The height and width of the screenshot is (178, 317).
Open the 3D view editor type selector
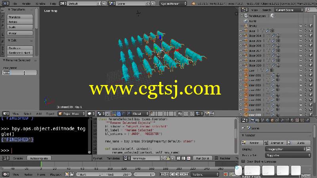[6, 114]
